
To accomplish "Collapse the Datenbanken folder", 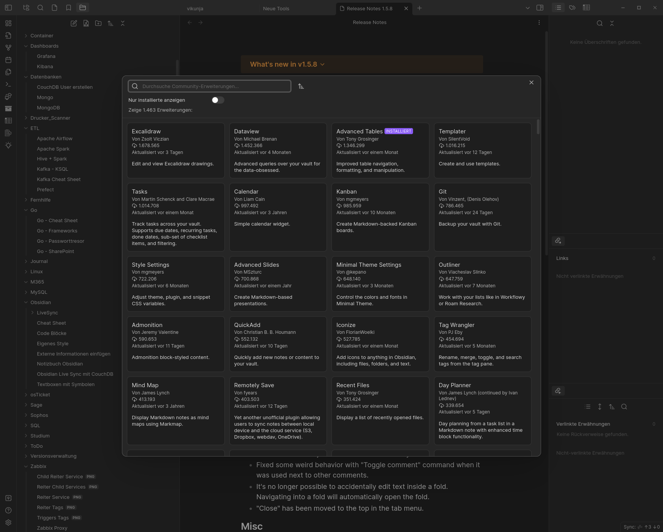I will point(26,77).
